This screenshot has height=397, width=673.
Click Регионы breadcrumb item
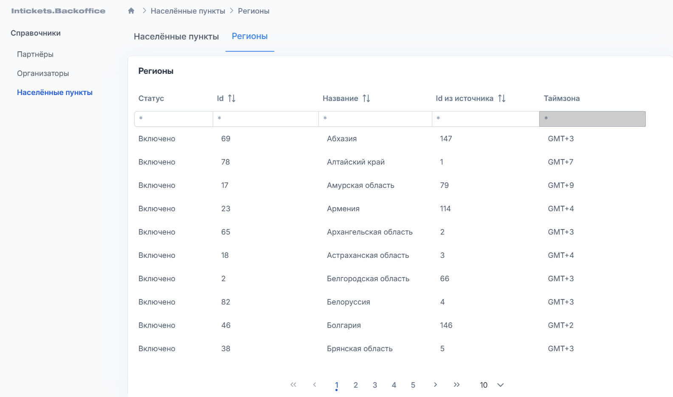click(253, 11)
